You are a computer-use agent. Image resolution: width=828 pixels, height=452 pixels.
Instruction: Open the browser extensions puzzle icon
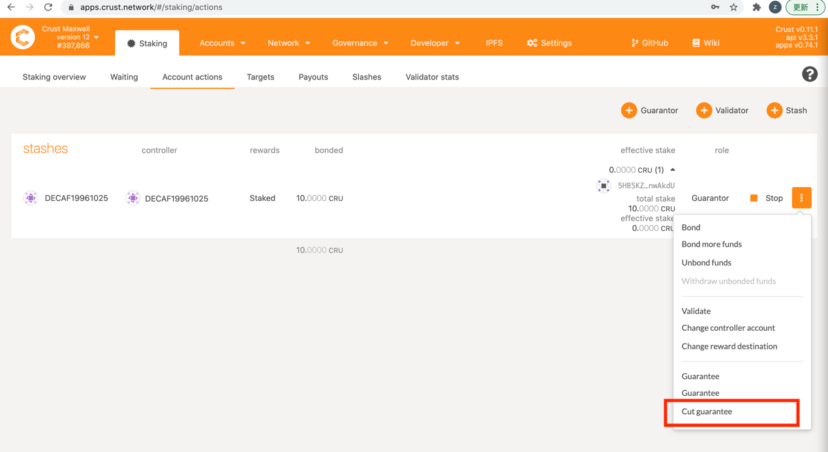[756, 7]
